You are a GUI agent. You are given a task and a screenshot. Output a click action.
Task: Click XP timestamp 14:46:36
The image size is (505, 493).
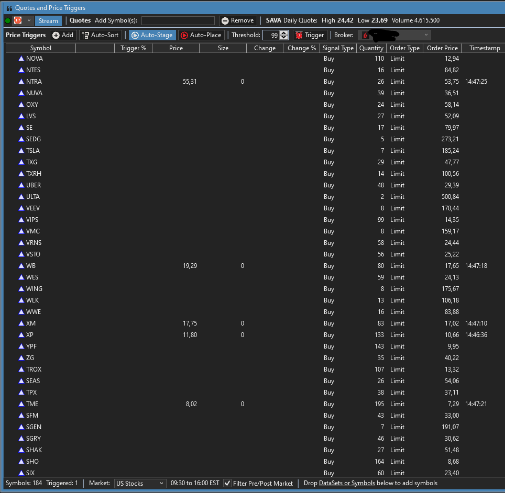pyautogui.click(x=476, y=335)
